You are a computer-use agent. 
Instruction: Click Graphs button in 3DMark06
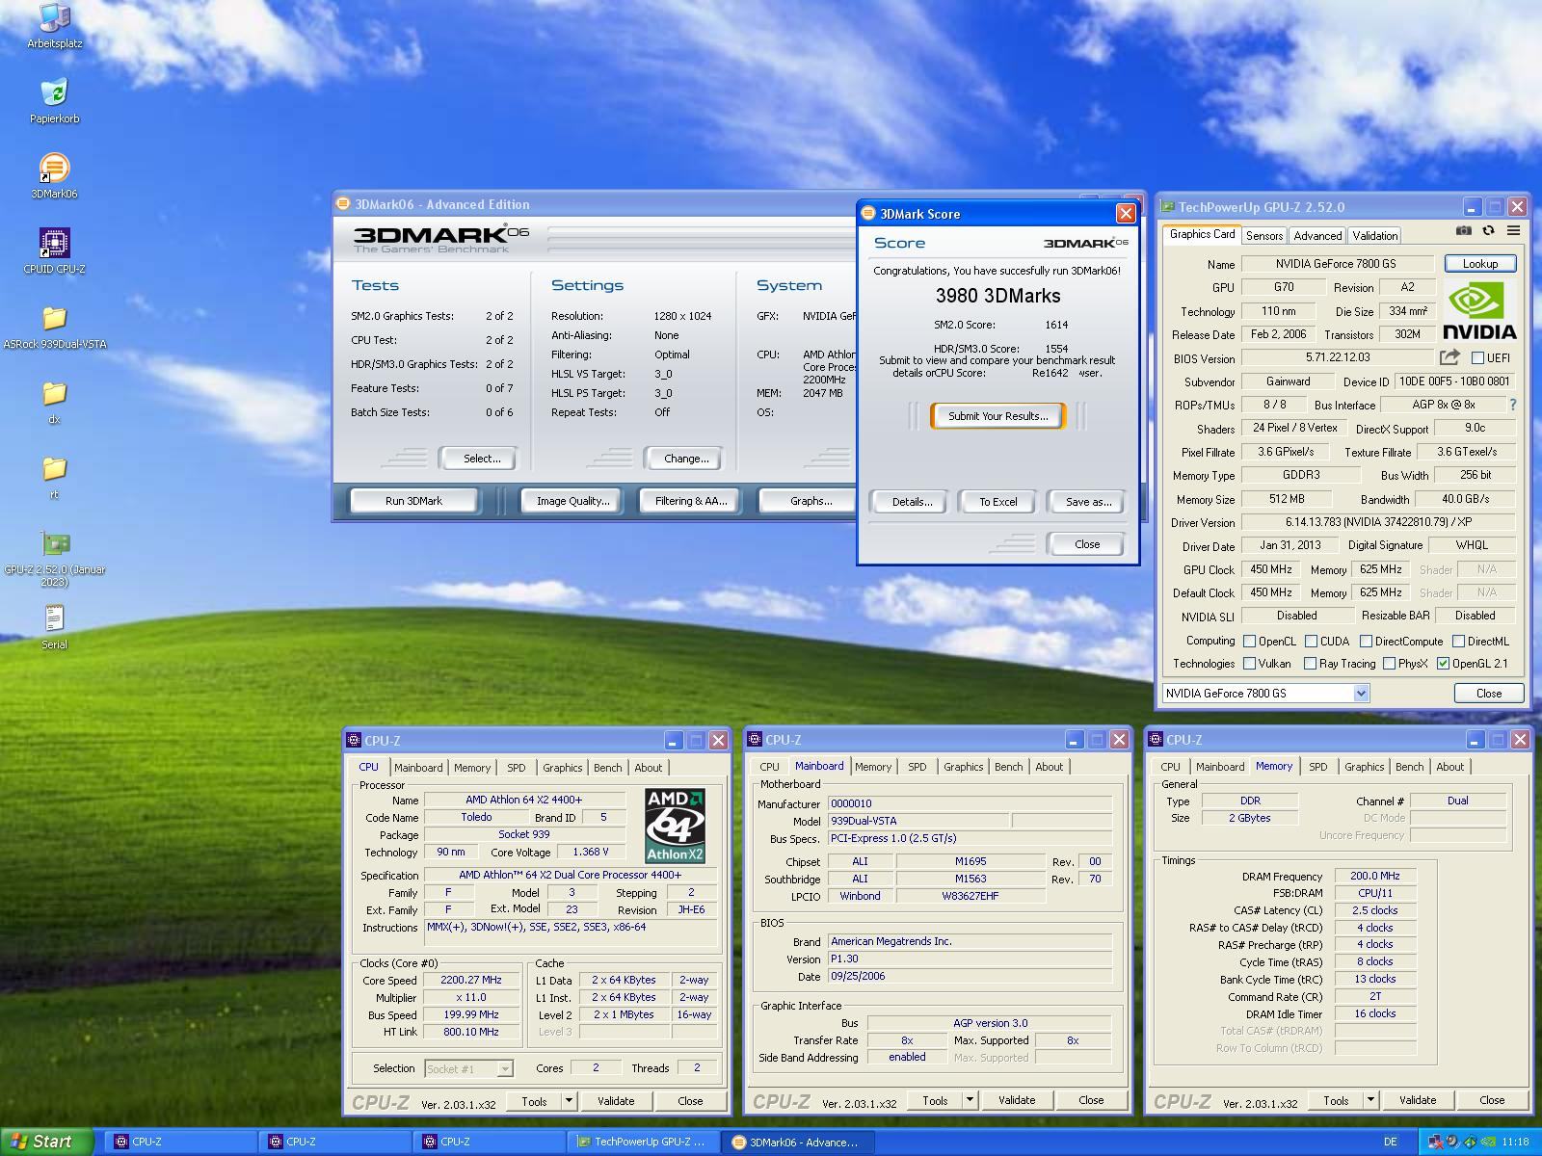point(810,501)
